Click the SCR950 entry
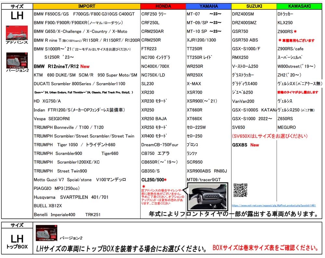 (194, 162)
